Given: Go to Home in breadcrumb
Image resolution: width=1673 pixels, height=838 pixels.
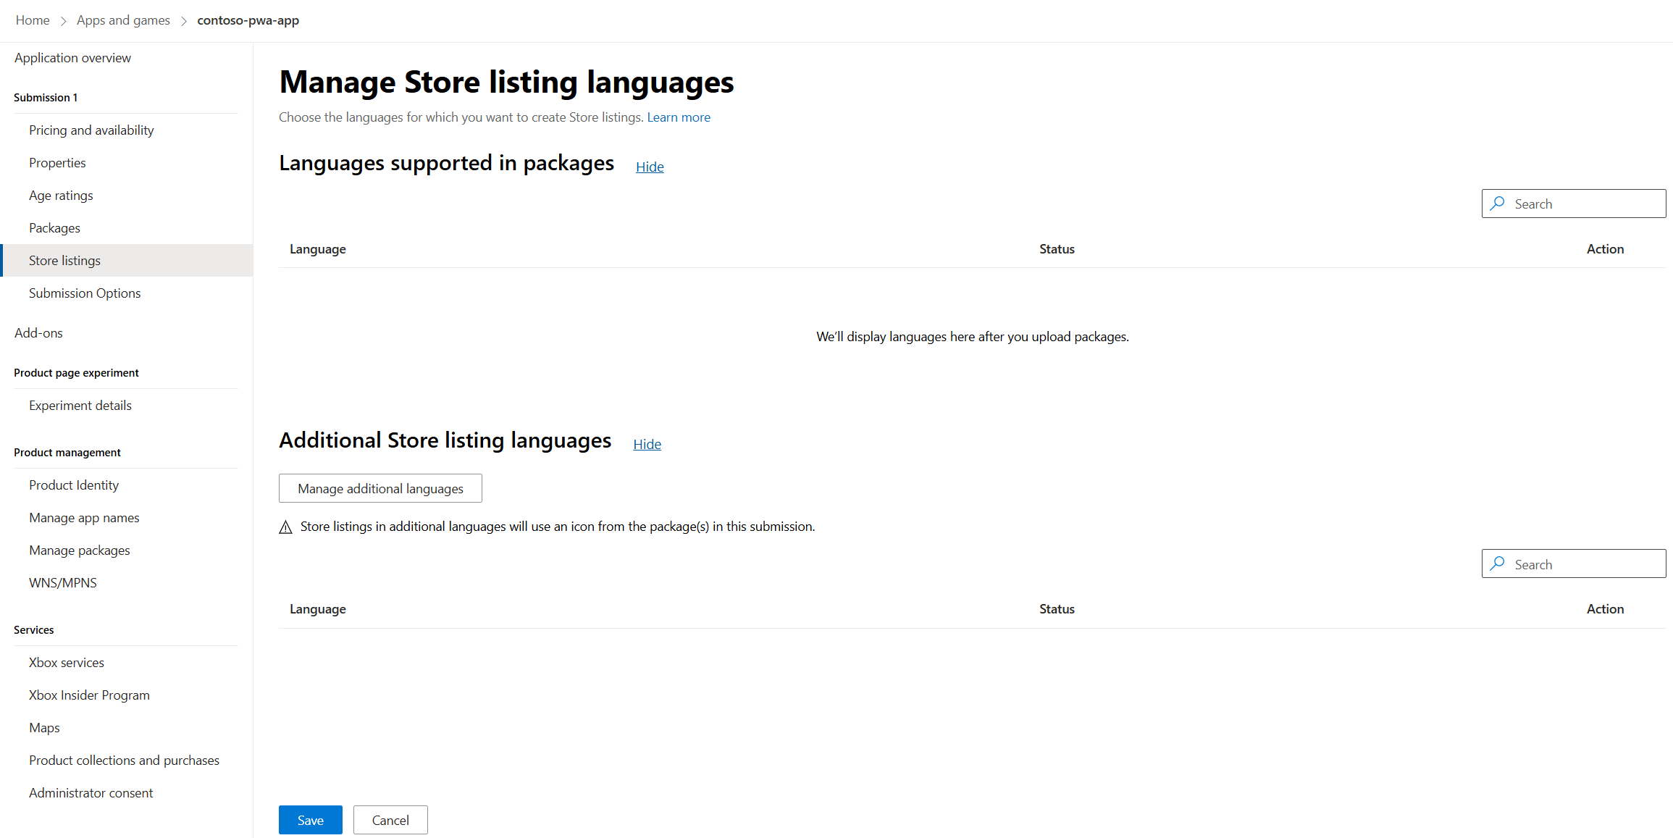Looking at the screenshot, I should (x=33, y=20).
